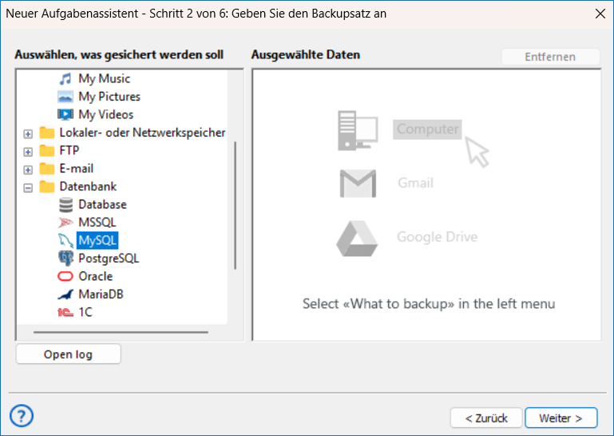This screenshot has width=614, height=436.
Task: Select the Database item
Action: pyautogui.click(x=102, y=204)
